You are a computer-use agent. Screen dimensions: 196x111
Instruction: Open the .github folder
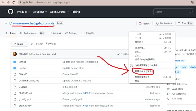click(23, 62)
